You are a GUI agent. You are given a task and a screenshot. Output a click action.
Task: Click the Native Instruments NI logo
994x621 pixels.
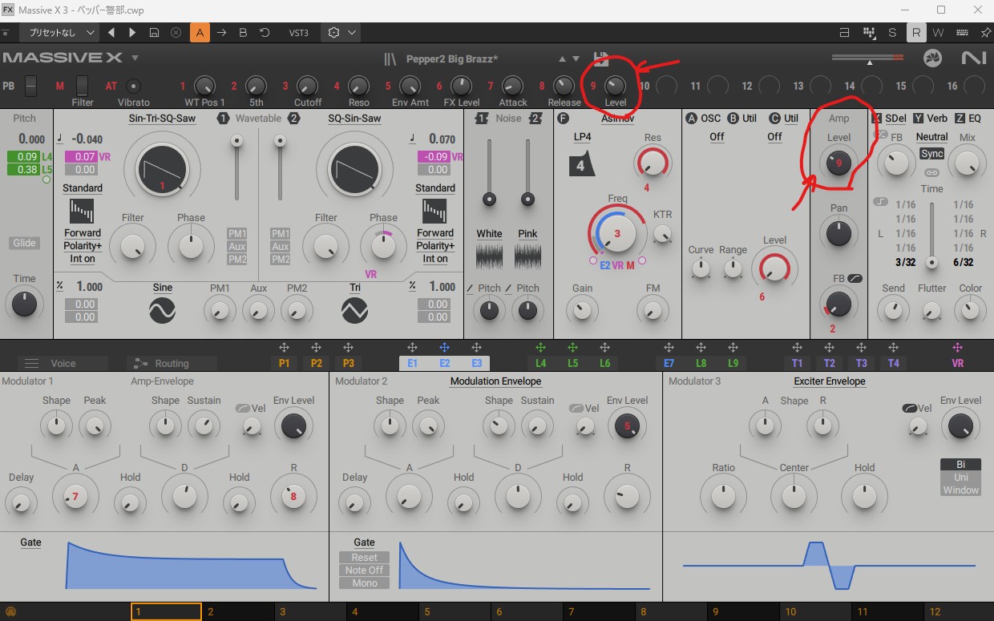[x=973, y=58]
